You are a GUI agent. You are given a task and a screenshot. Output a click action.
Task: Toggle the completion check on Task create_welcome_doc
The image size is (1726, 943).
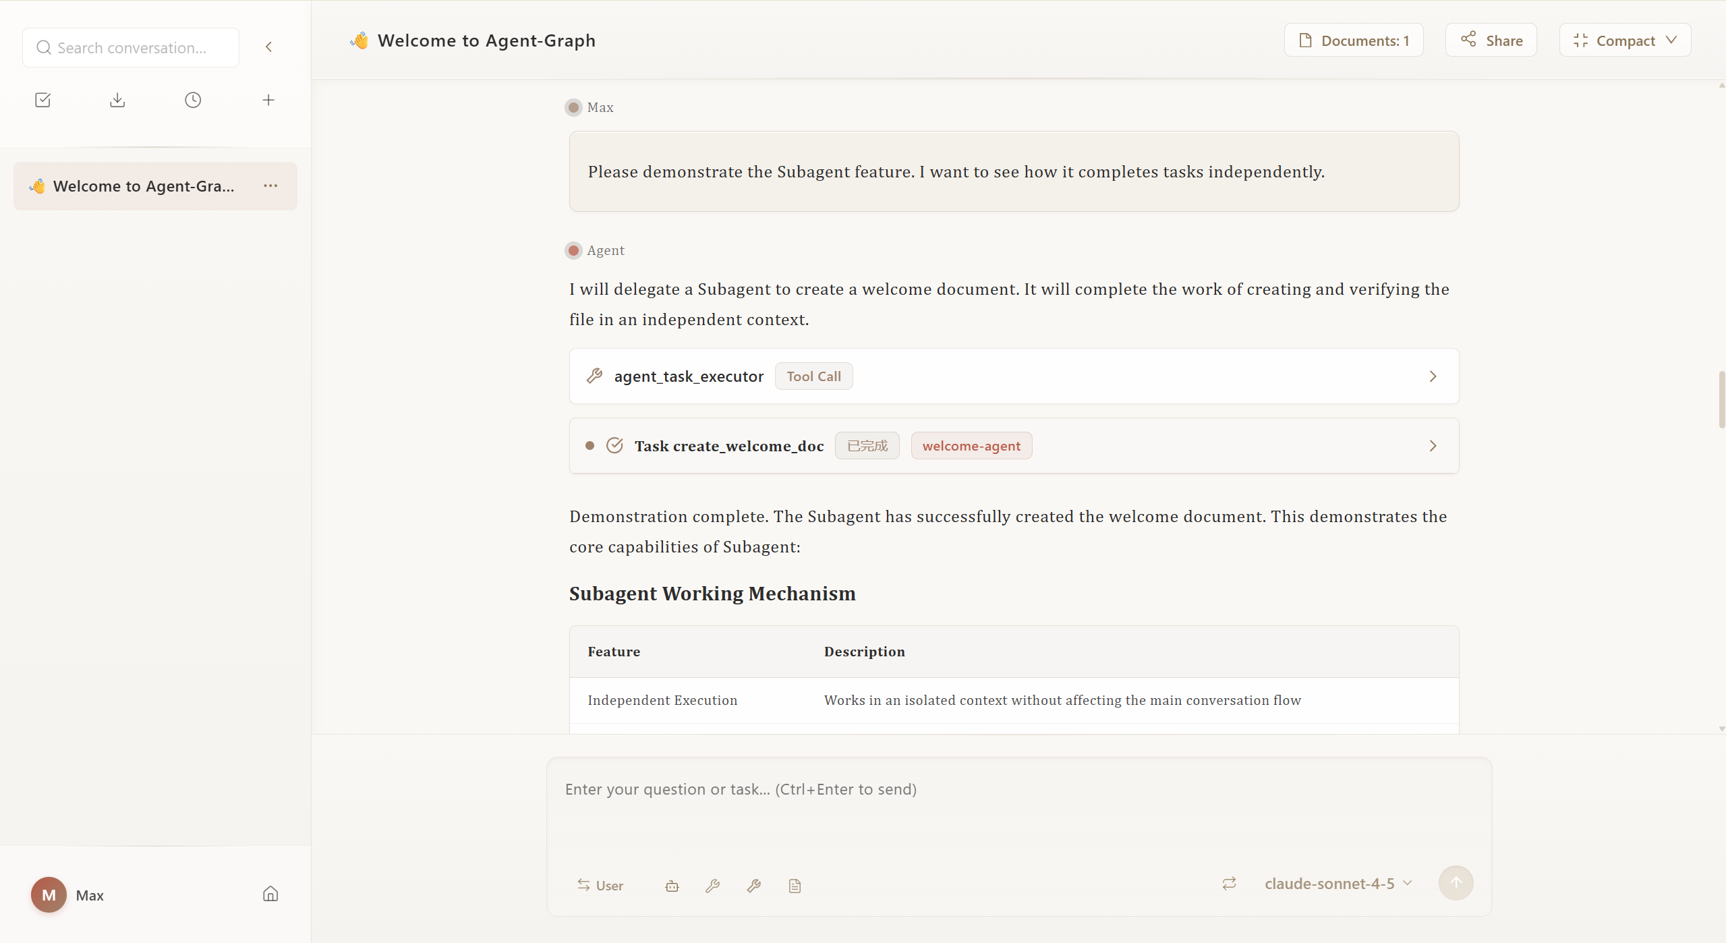click(614, 445)
